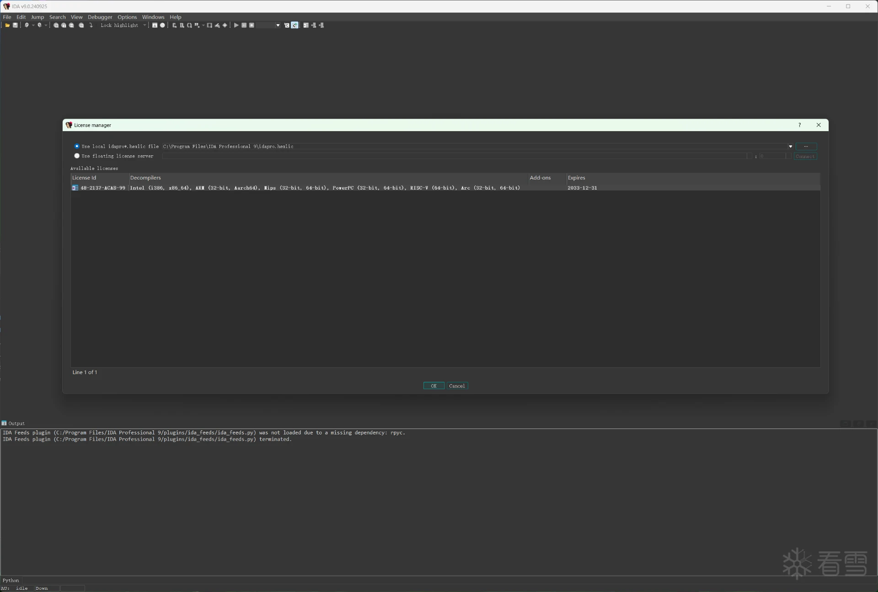
Task: Open the Options menu
Action: coord(127,17)
